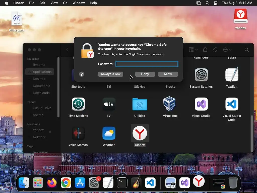Deny the keychain access request

point(145,74)
